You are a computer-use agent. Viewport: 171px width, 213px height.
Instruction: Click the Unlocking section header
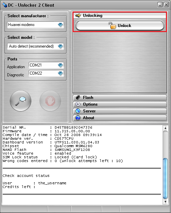coord(120,16)
